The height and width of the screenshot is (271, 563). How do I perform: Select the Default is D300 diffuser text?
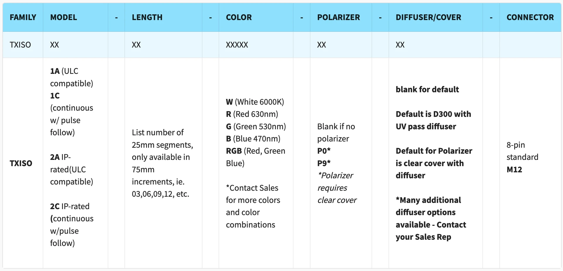point(433,120)
